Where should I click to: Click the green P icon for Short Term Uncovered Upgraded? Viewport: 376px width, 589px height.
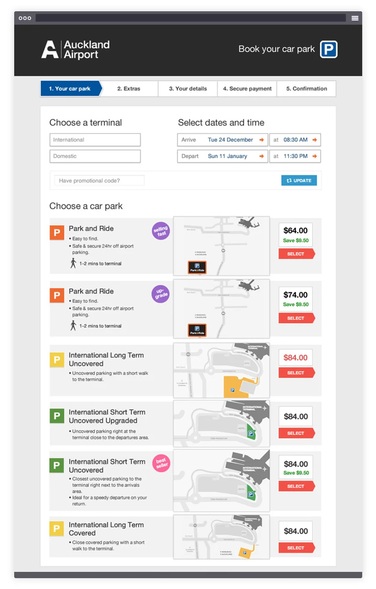pos(57,416)
